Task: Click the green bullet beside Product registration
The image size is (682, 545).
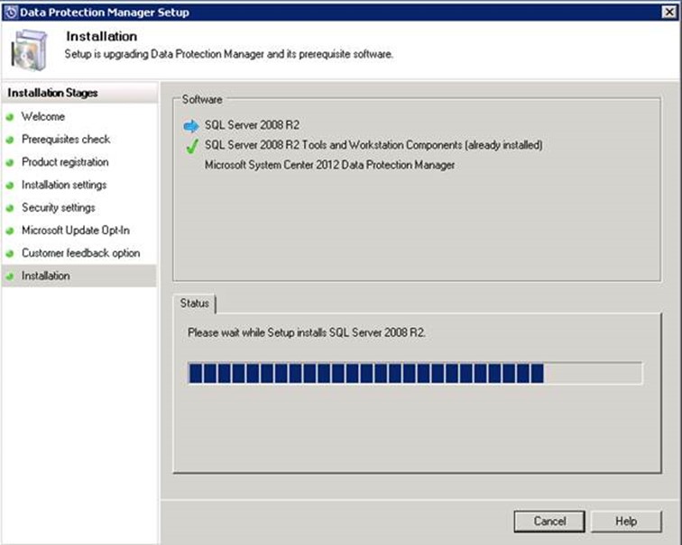Action: click(10, 163)
